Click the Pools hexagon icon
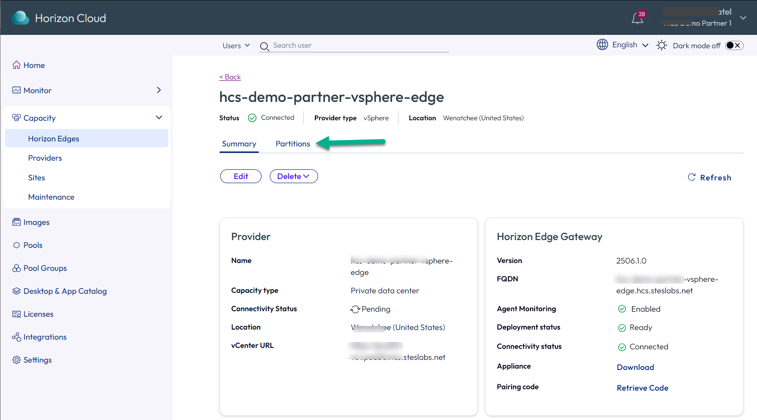The height and width of the screenshot is (420, 757). tap(17, 245)
